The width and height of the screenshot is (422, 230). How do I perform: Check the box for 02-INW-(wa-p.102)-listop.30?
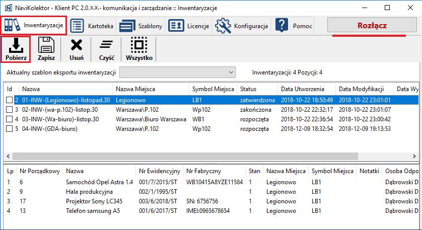pyautogui.click(x=10, y=110)
